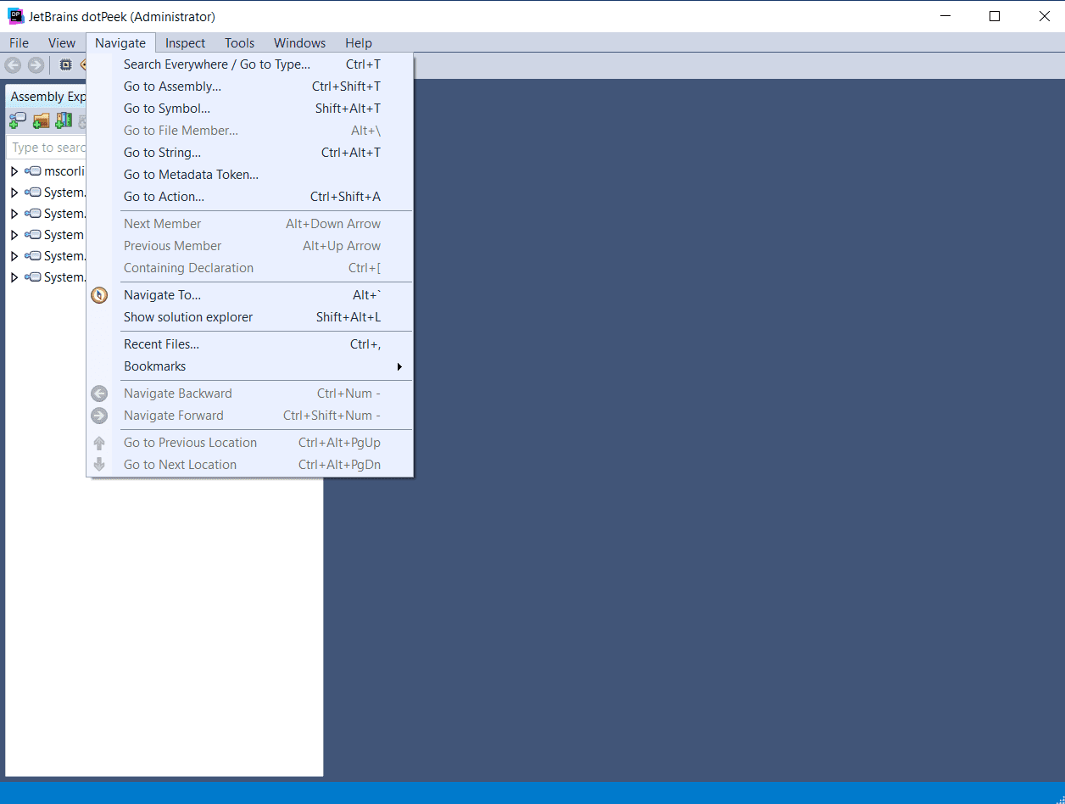The image size is (1065, 804).
Task: Click the Next Member menu entry
Action: coord(250,224)
